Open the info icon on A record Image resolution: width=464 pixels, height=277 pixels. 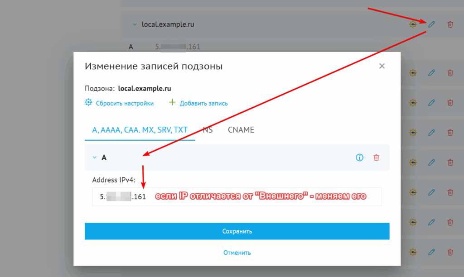click(x=359, y=158)
